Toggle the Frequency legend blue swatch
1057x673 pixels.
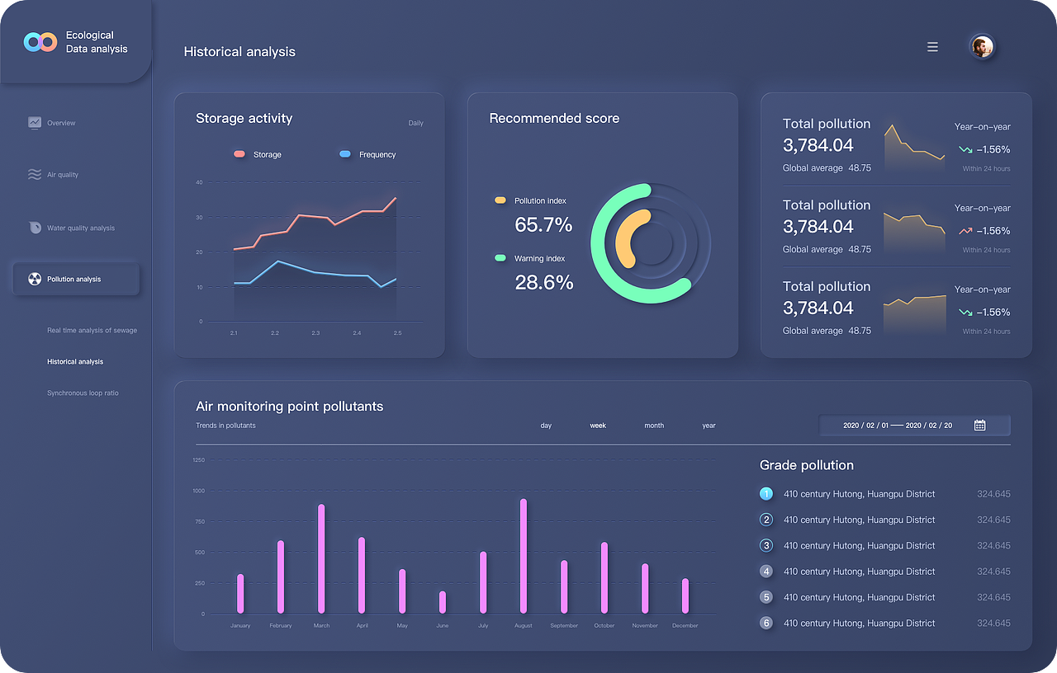pyautogui.click(x=344, y=154)
